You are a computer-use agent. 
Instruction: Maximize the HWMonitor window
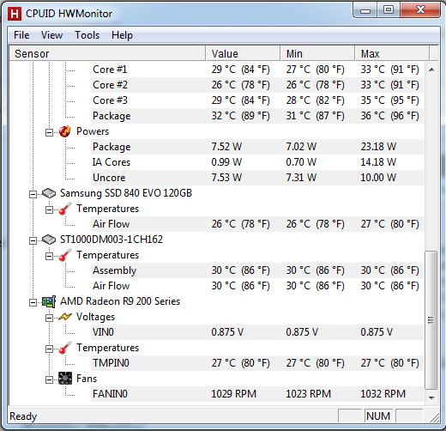coord(389,10)
